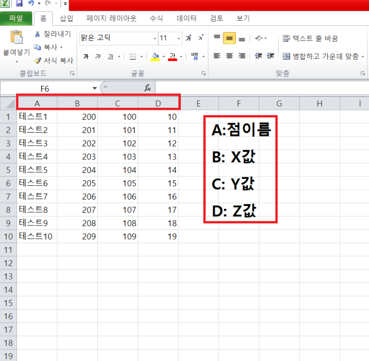Click the cell borders icon

(x=133, y=57)
